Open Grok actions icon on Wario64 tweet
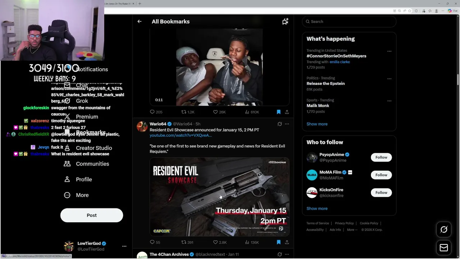 click(x=280, y=124)
